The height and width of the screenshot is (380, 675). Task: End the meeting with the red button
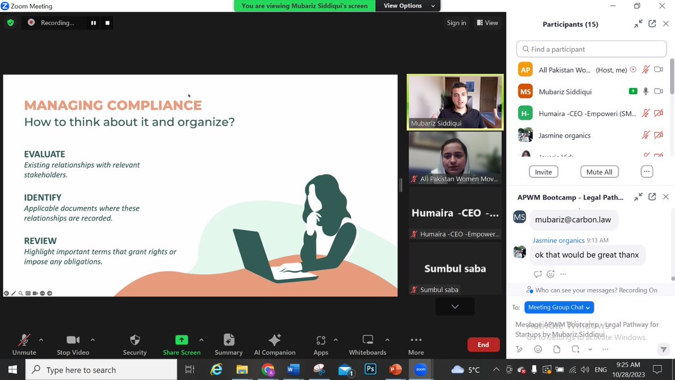click(483, 345)
